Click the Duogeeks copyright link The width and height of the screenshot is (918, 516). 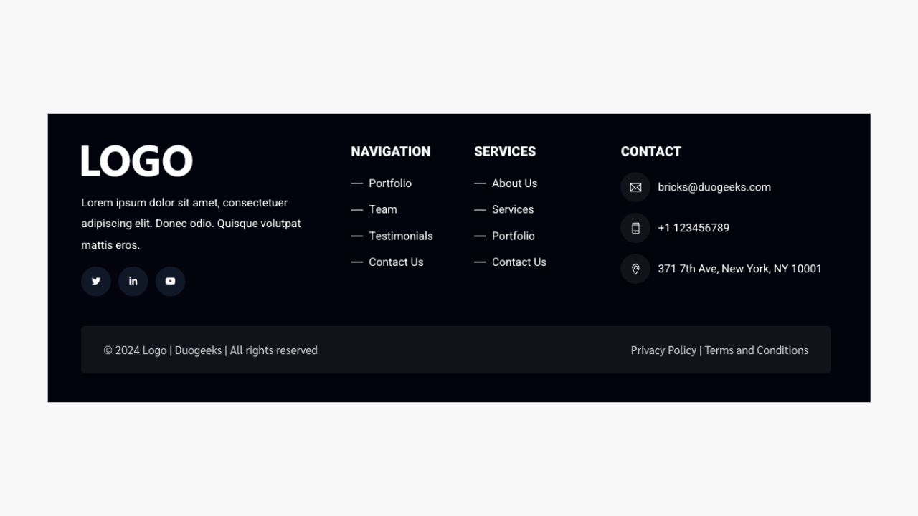198,350
